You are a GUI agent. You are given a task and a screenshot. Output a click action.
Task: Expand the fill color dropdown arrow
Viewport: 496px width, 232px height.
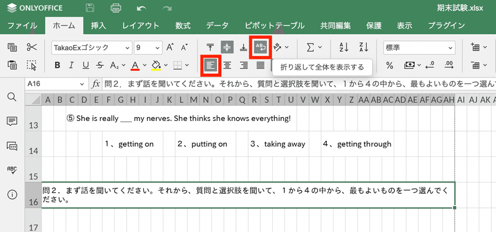166,66
